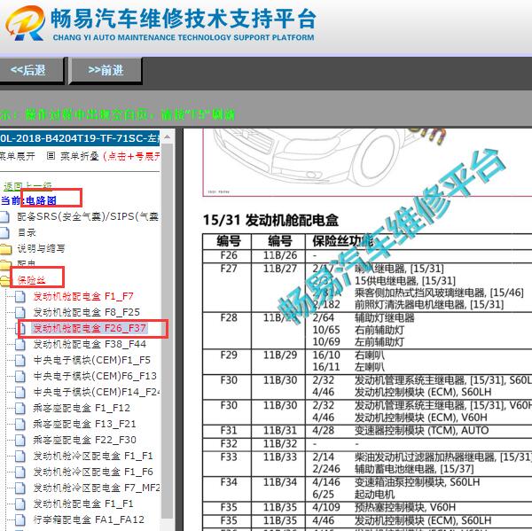Click page icon for 乘客座配电盒 F1_F12
This screenshot has width=532, height=531.
[x=20, y=408]
